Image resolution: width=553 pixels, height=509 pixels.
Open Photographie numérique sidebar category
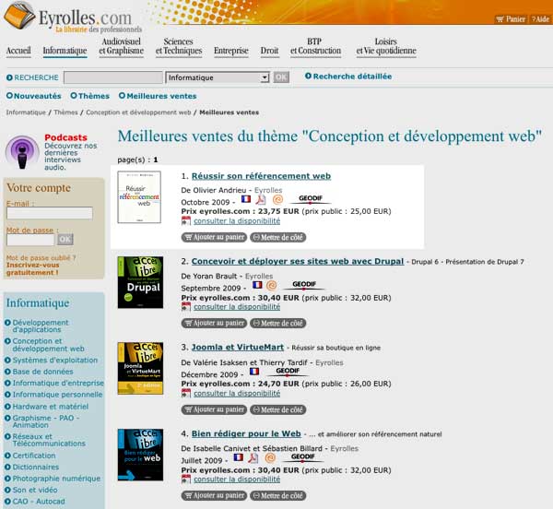pos(53,479)
